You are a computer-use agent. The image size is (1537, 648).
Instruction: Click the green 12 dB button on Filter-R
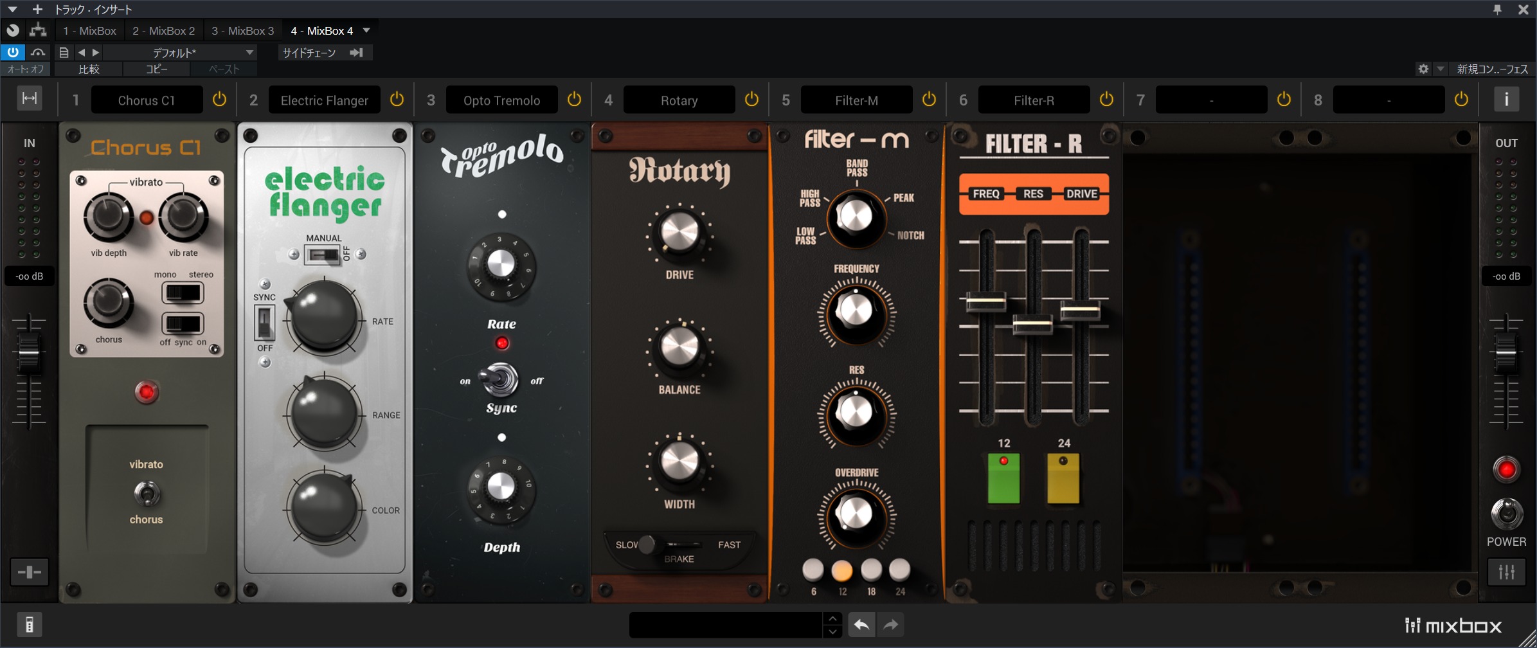(x=1003, y=478)
